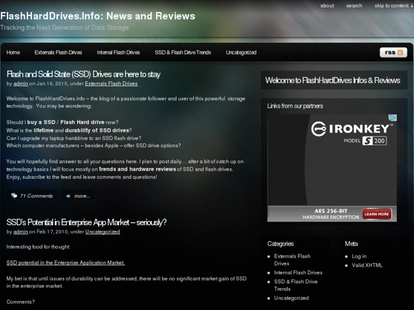Viewport: 414px width, 310px height.
Task: Open the FlashHardDrives.Info site title
Action: coord(97,16)
